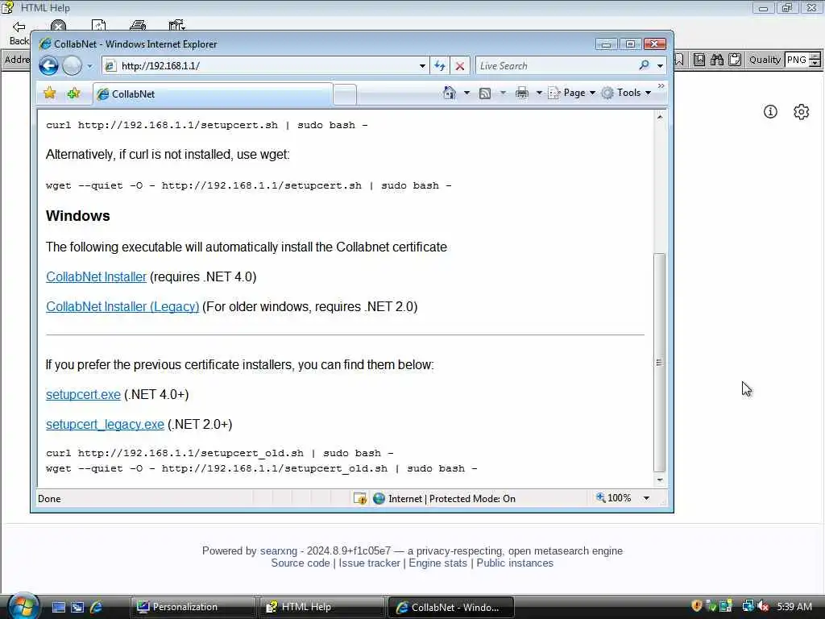825x619 pixels.
Task: Click the page icon left of the binoculars
Action: [699, 60]
